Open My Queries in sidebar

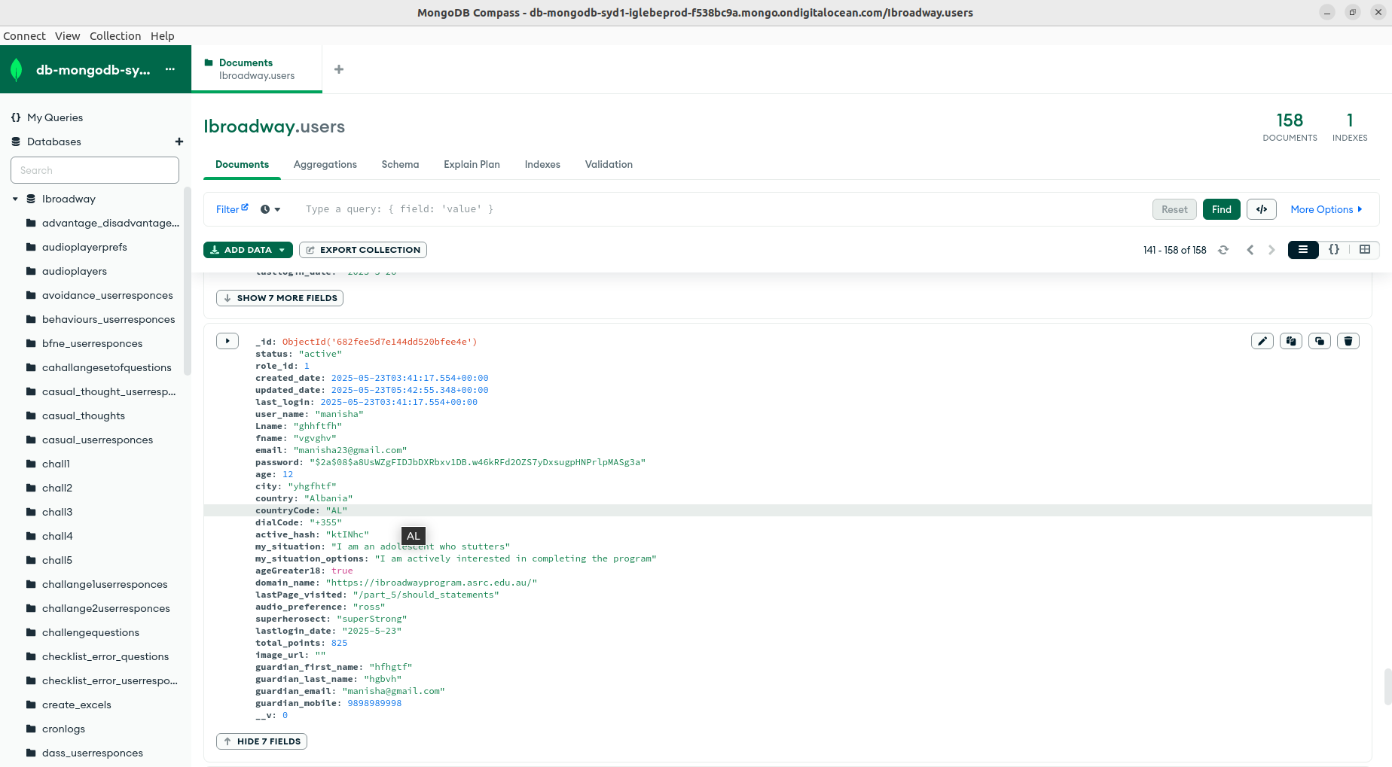tap(55, 117)
